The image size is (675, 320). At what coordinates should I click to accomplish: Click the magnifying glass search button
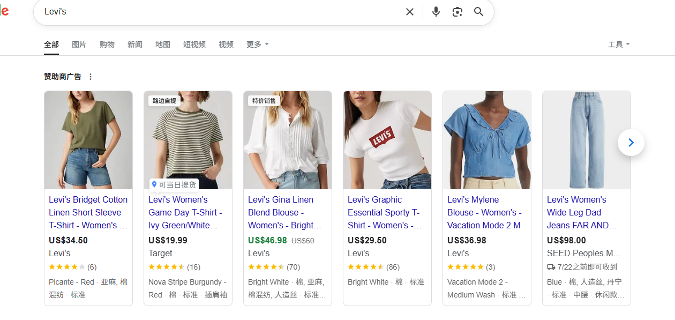click(x=479, y=12)
